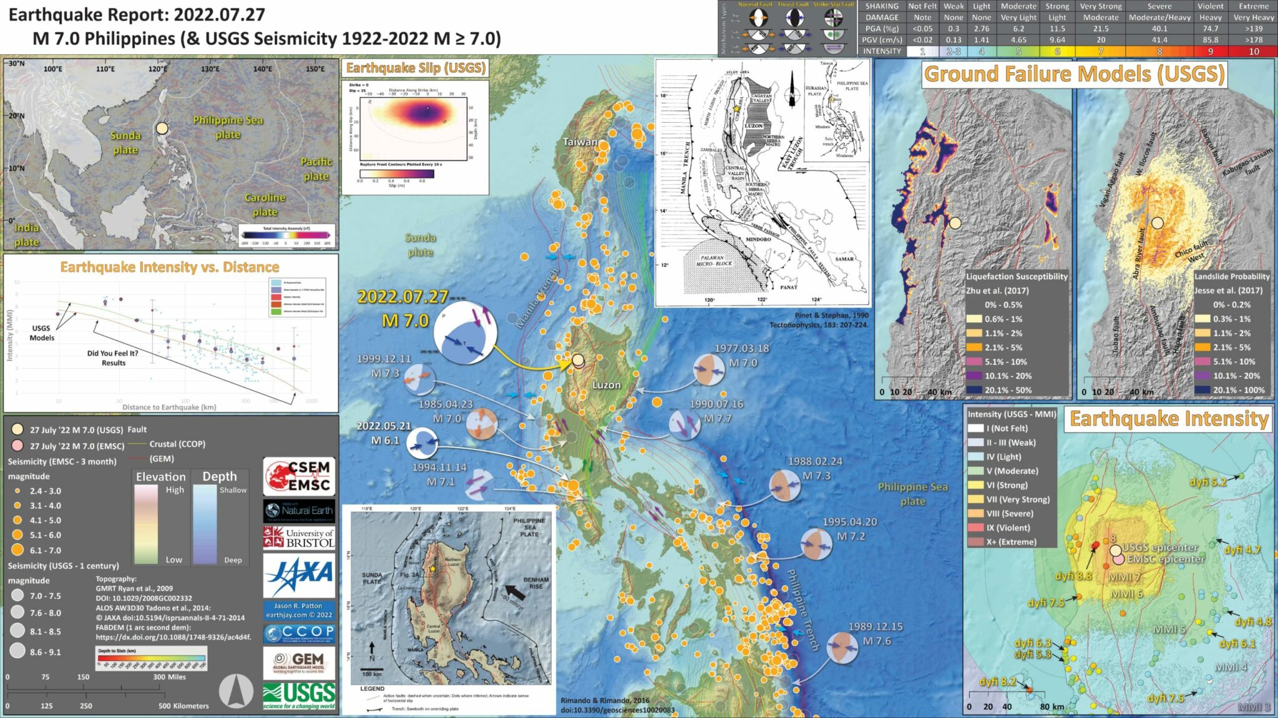Open the doi:10.3390/geosciences10020083 reference
The width and height of the screenshot is (1278, 718).
(618, 710)
